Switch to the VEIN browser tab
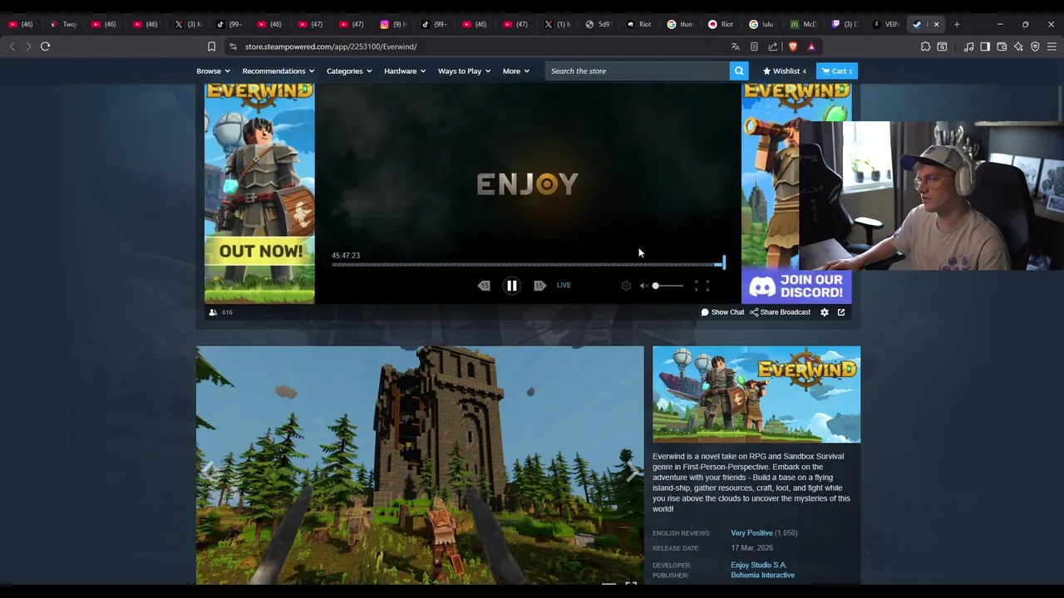The height and width of the screenshot is (598, 1064). pyautogui.click(x=886, y=24)
